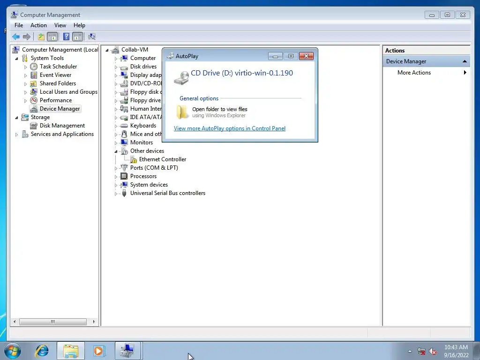
Task: Collapse the Storage tree node
Action: coord(16,117)
